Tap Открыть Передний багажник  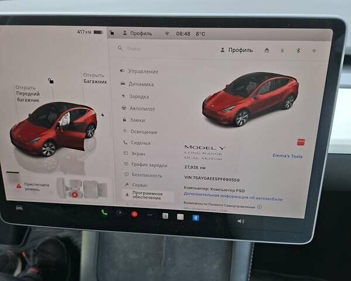[x=27, y=94]
